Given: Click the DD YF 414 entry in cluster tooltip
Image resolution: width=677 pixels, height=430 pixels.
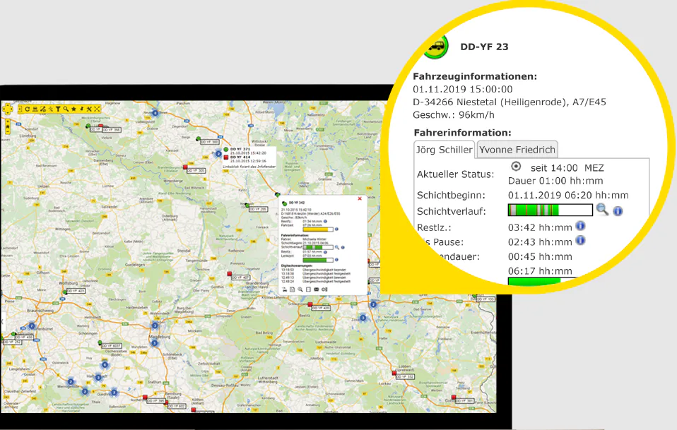Looking at the screenshot, I should click(240, 157).
